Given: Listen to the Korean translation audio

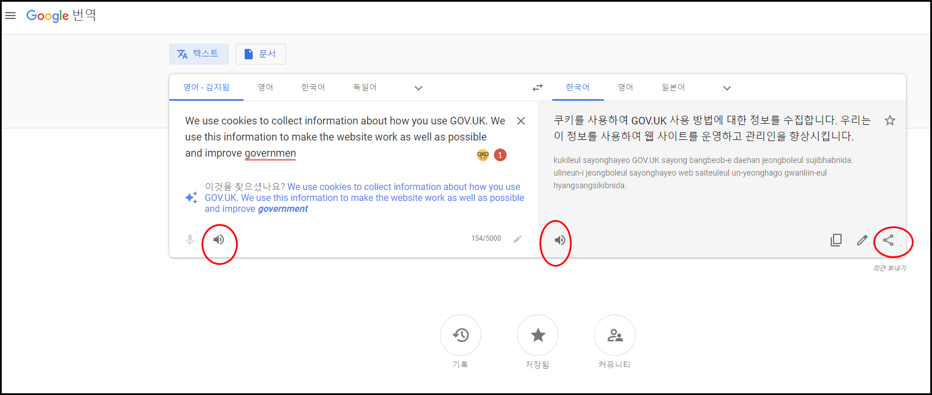Looking at the screenshot, I should coord(560,240).
